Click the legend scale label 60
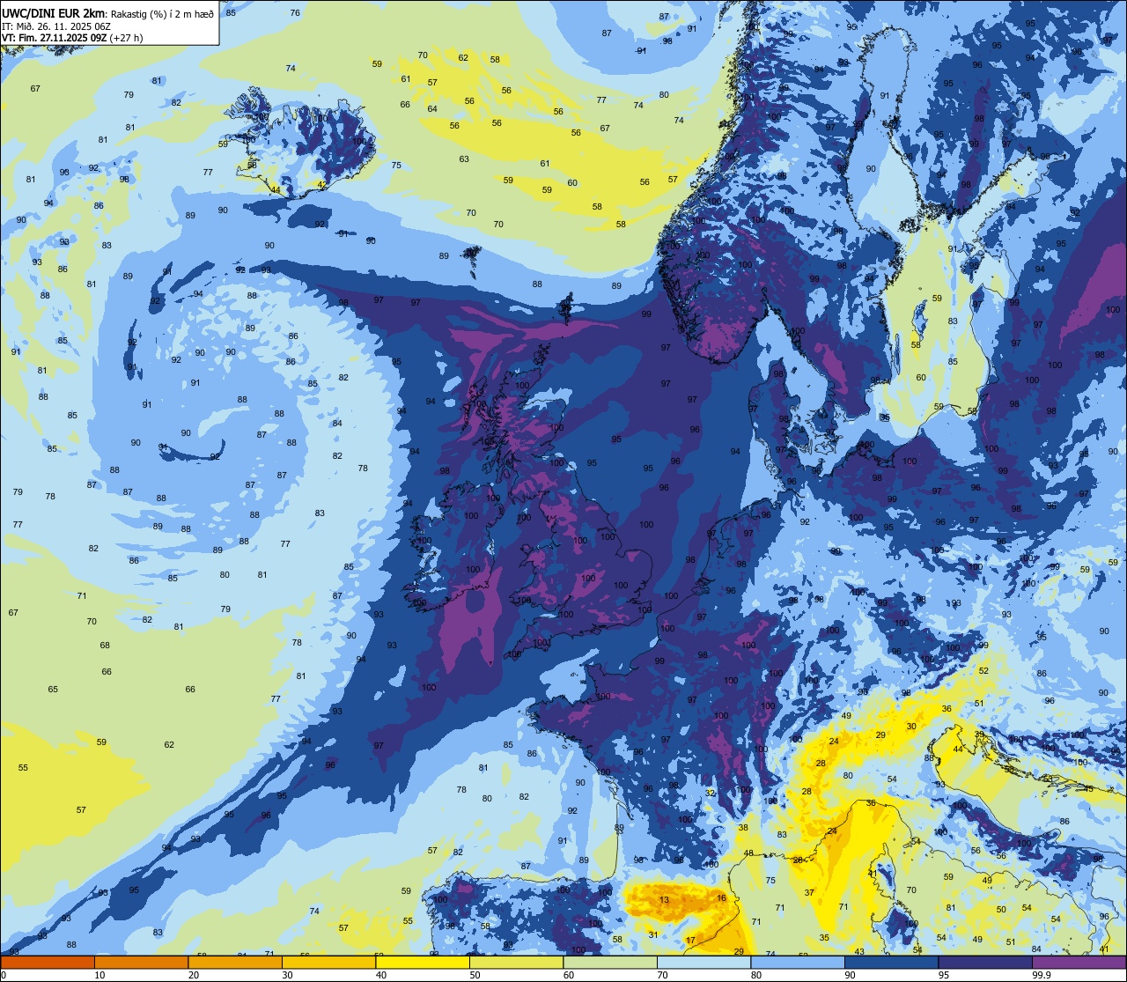 (x=569, y=975)
